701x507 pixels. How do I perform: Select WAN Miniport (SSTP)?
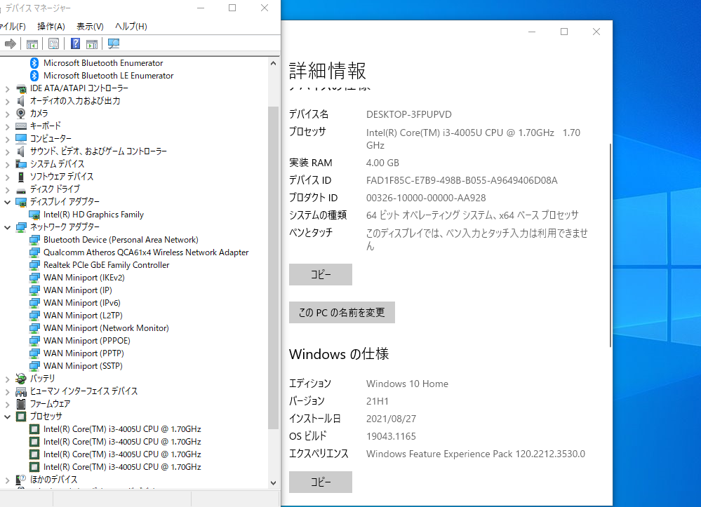83,366
